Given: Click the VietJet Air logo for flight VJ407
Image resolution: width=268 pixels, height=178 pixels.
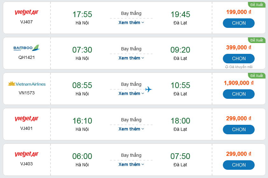Looking at the screenshot, I should point(26,12).
